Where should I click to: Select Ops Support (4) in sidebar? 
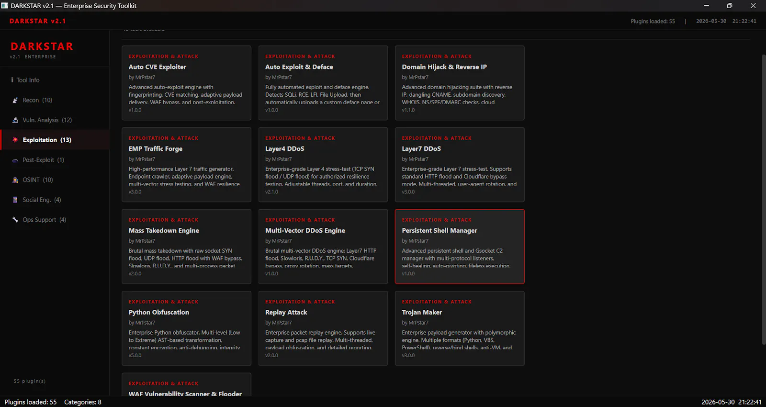[x=55, y=220]
